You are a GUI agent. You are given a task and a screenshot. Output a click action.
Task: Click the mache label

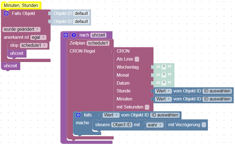(x=82, y=123)
